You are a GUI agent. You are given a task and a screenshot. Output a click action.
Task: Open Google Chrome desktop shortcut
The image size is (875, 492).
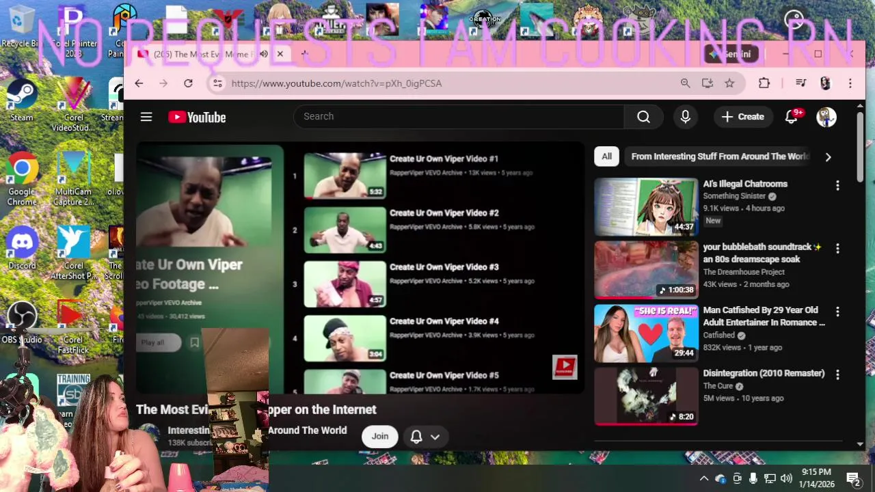click(x=22, y=178)
